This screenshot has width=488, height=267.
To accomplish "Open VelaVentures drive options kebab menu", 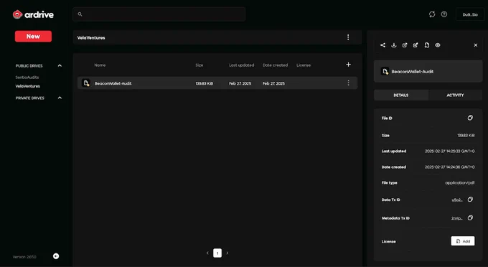I will point(348,37).
